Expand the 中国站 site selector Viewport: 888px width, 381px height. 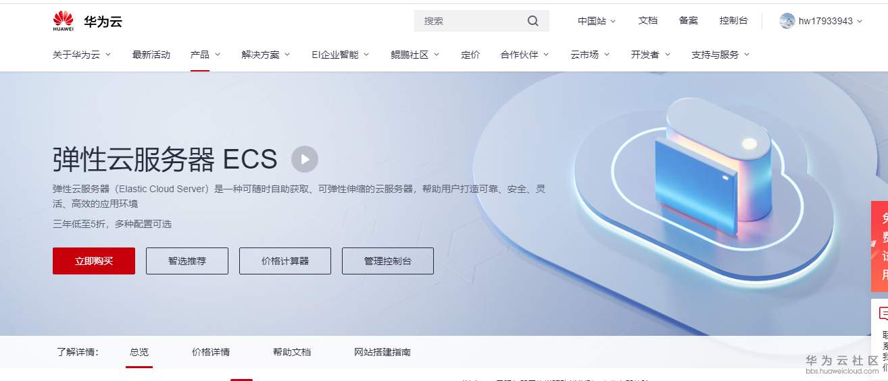(597, 21)
